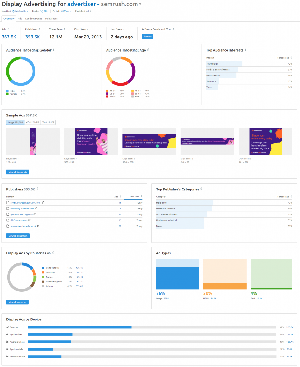Open the 367.8K ads count link
Image resolution: width=300 pixels, height=367 pixels.
coord(9,37)
